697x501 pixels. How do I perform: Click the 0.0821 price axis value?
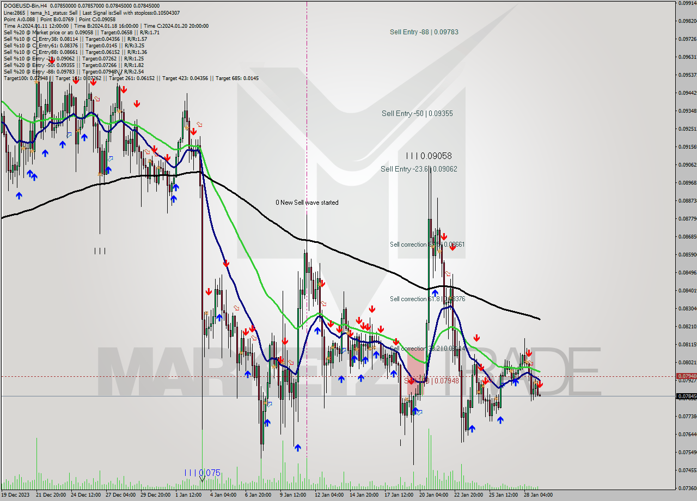tap(687, 326)
